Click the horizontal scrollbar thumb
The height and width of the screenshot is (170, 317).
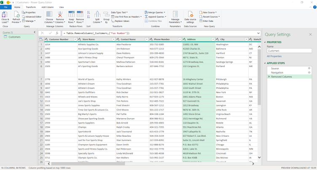click(x=88, y=164)
